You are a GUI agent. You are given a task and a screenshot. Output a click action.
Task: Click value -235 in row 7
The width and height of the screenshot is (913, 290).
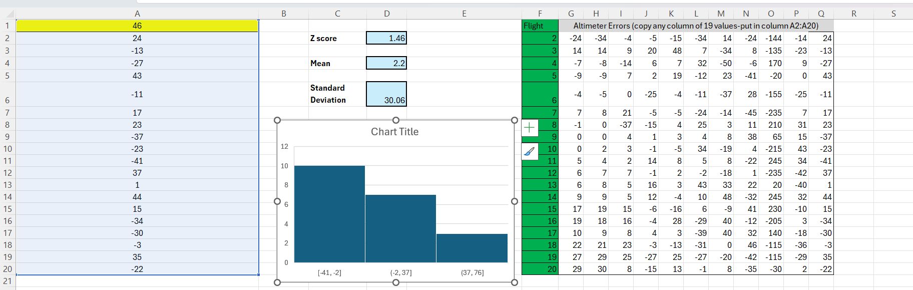[771, 113]
